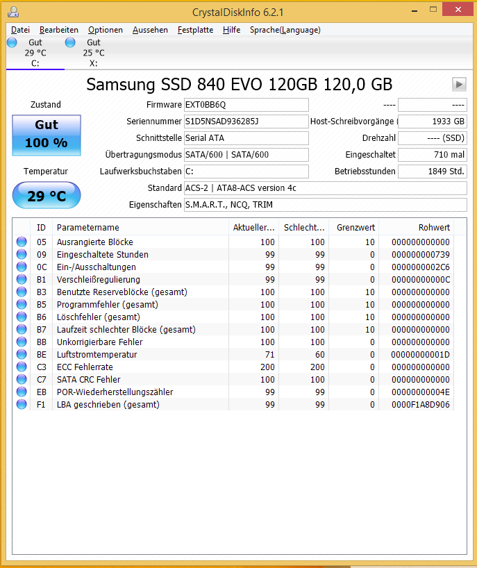Click the Aktueller... column header
The image size is (477, 568).
click(254, 228)
